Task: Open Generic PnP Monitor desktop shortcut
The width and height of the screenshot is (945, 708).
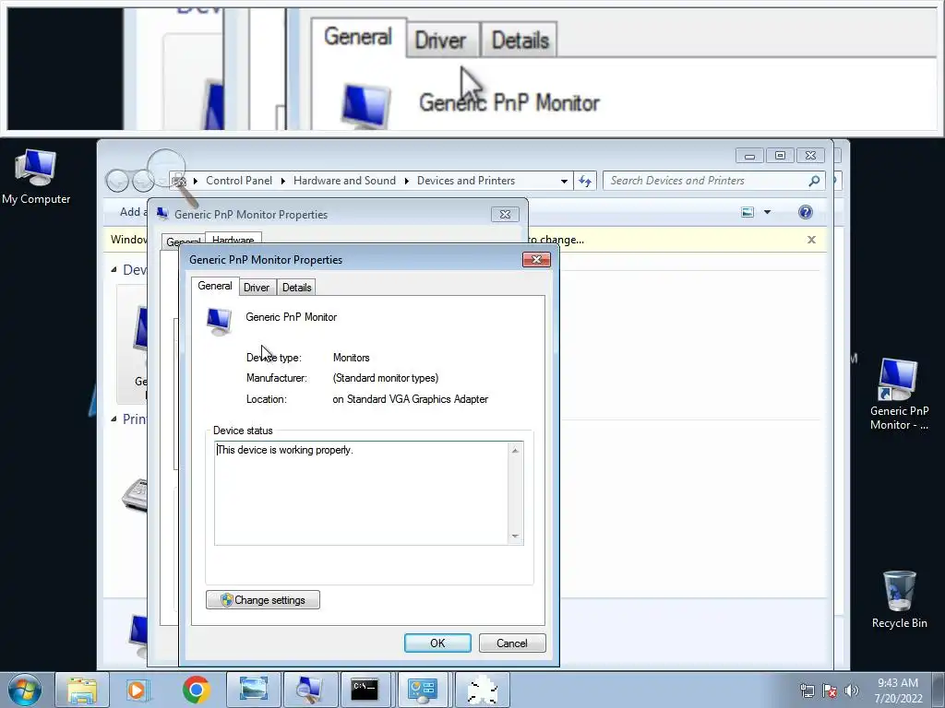Action: pyautogui.click(x=899, y=395)
